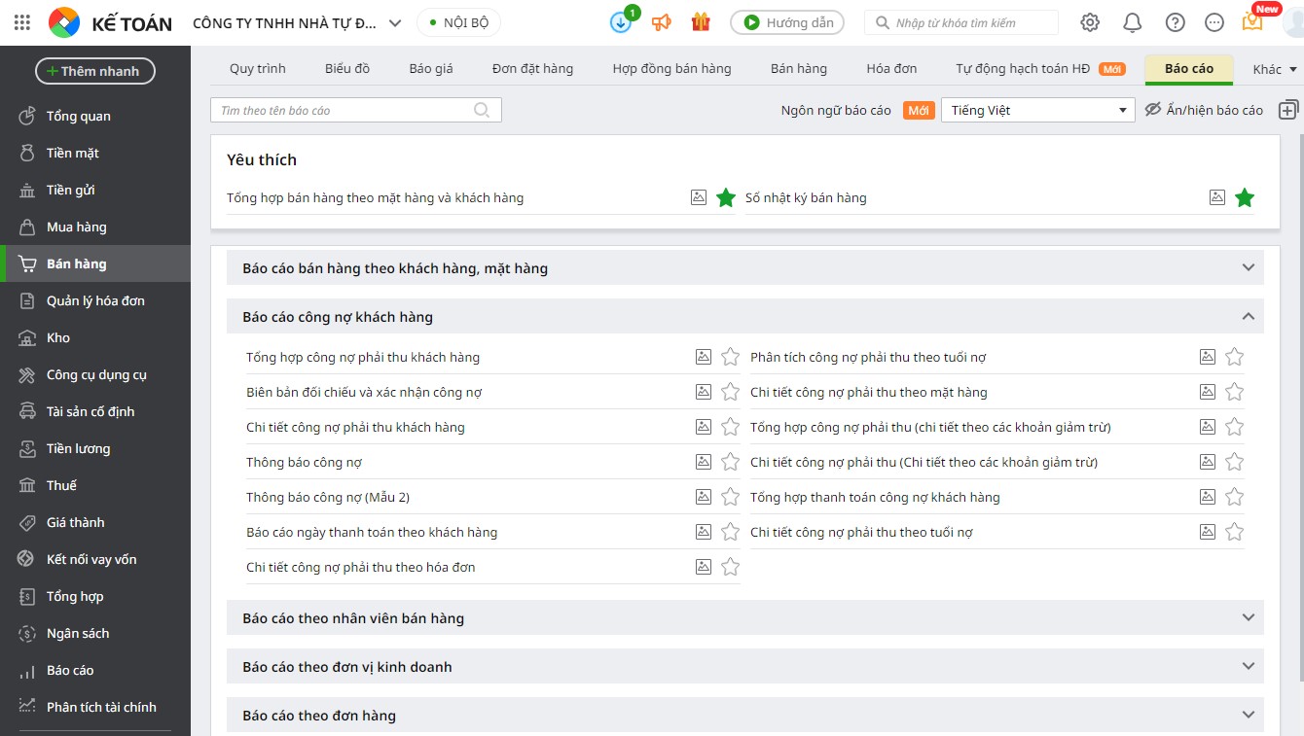Switch to Hợp đồng bán hàng tab
The height and width of the screenshot is (736, 1304).
click(671, 68)
